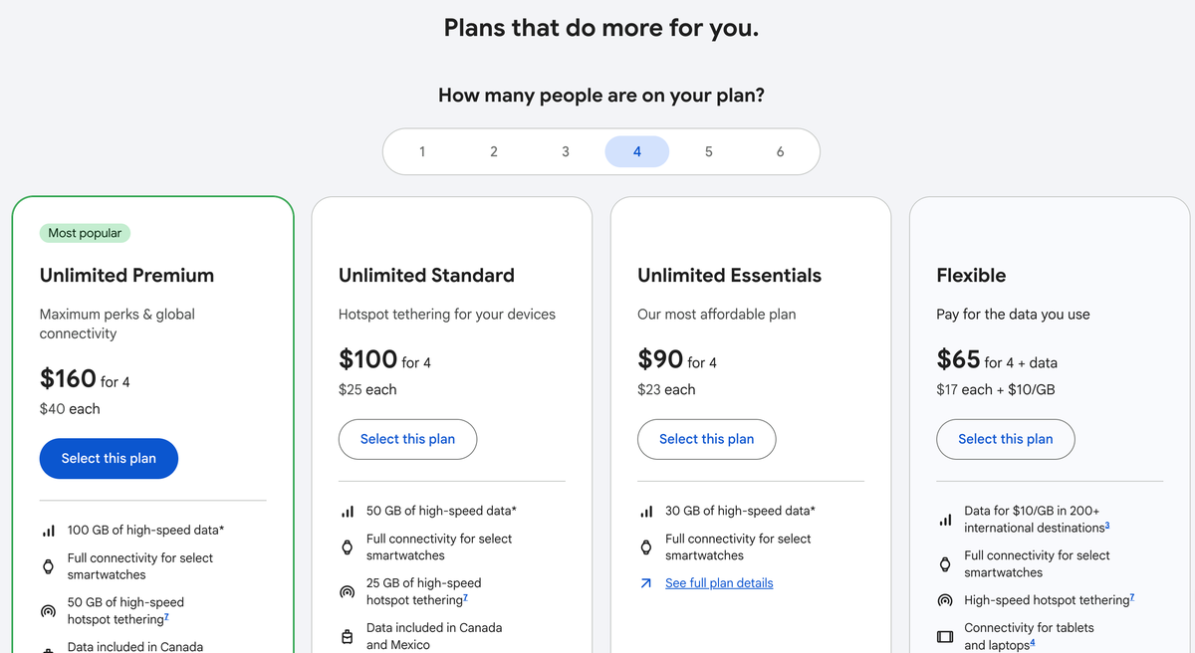This screenshot has height=653, width=1195.
Task: Click hotspot icon in Flexible plan card
Action: pos(945,601)
